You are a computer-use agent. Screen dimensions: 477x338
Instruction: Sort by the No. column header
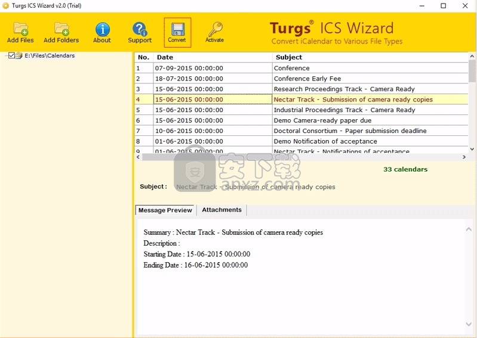click(144, 57)
